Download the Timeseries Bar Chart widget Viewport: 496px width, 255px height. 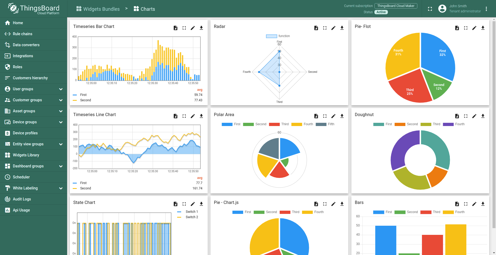pos(201,28)
